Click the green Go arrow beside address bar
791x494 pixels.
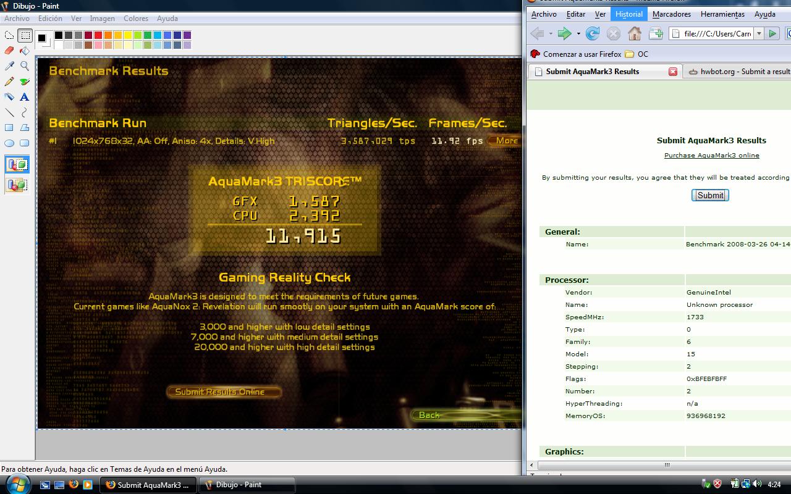click(772, 34)
